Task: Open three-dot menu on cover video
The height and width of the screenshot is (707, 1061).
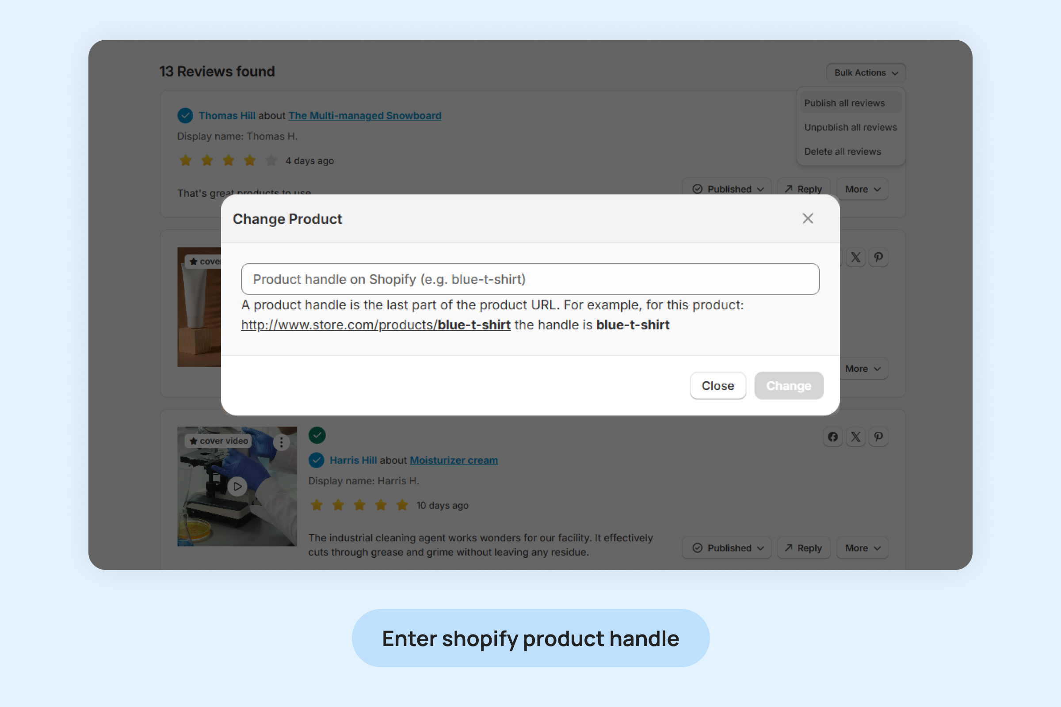Action: click(x=282, y=442)
